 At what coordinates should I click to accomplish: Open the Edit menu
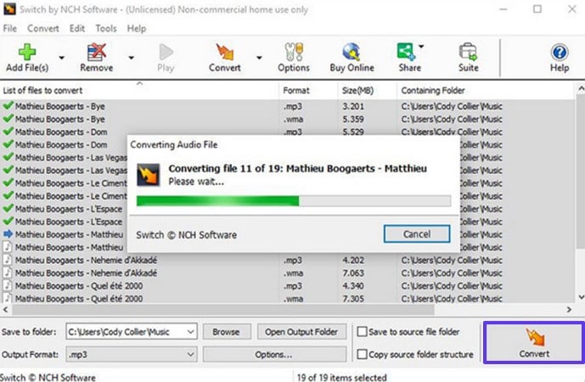click(x=77, y=28)
